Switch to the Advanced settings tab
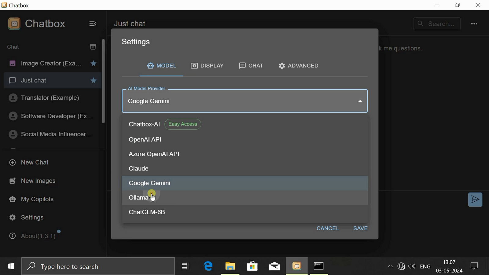The height and width of the screenshot is (275, 489). click(x=298, y=66)
